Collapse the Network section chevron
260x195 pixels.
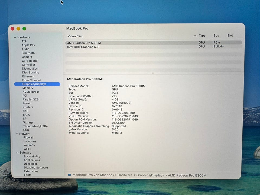pyautogui.click(x=17, y=134)
